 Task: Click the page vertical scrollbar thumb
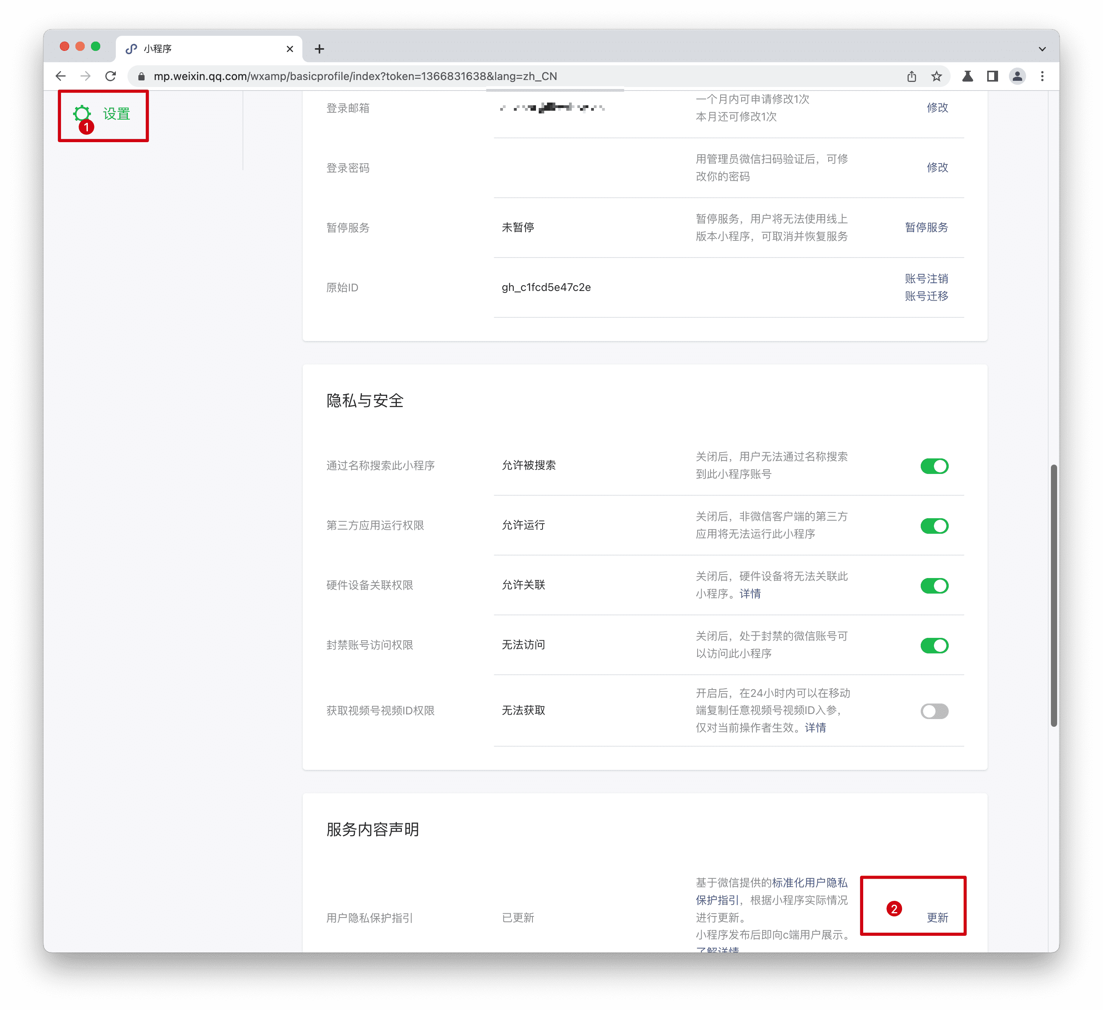coord(1054,596)
